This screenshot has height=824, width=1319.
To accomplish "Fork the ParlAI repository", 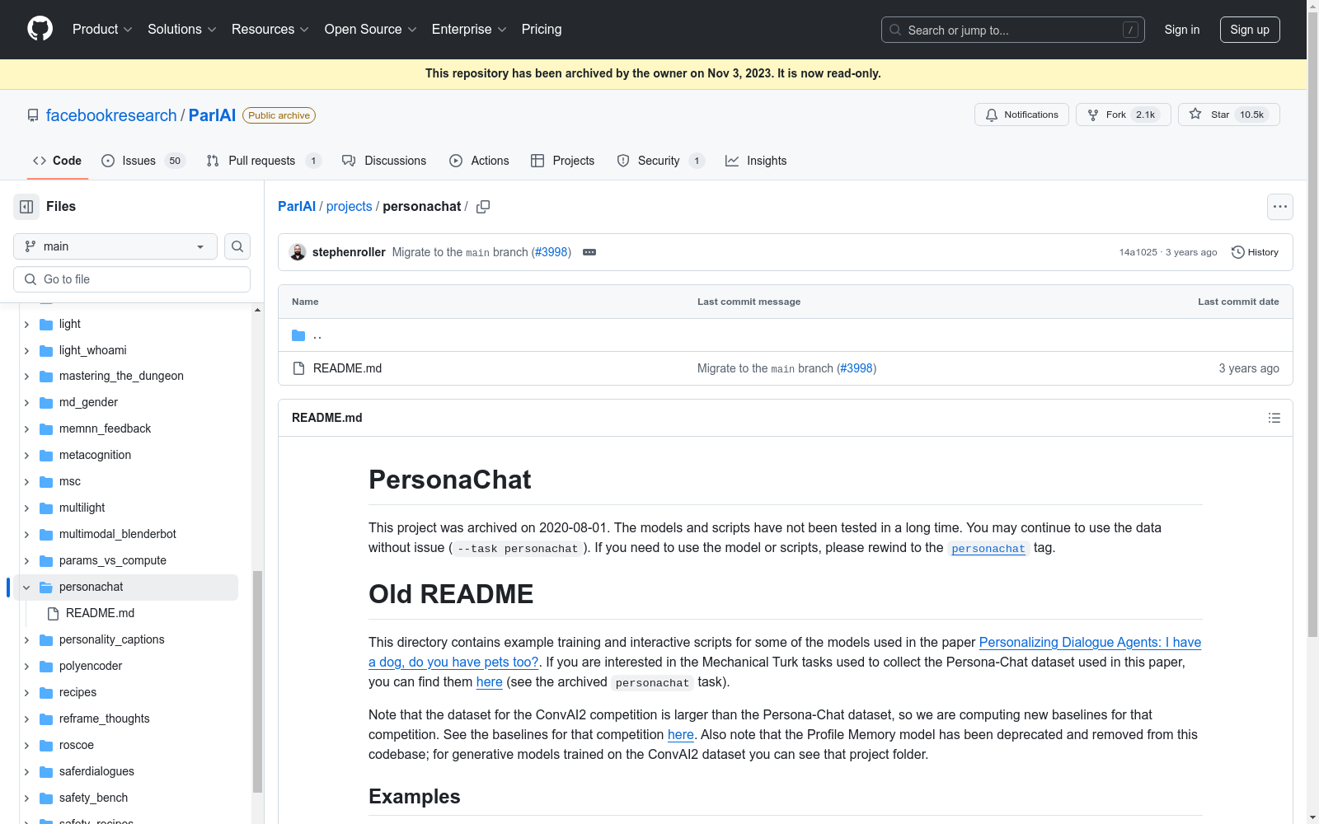I will click(1123, 115).
